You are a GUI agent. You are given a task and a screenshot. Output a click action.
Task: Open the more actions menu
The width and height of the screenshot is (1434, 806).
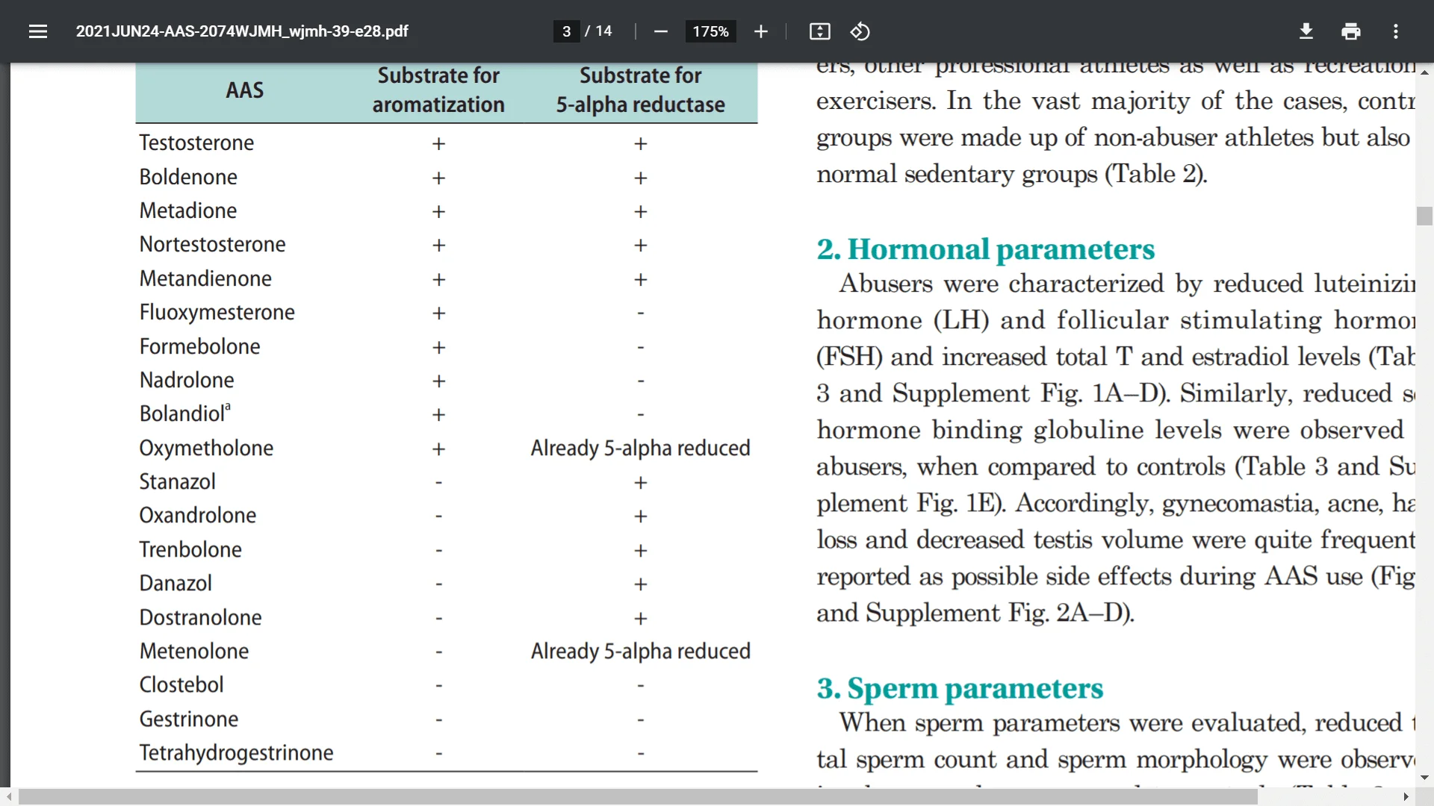(1395, 31)
